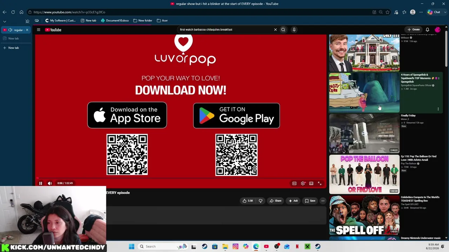449x252 pixels.
Task: Start voice search with the microphone
Action: (x=294, y=29)
